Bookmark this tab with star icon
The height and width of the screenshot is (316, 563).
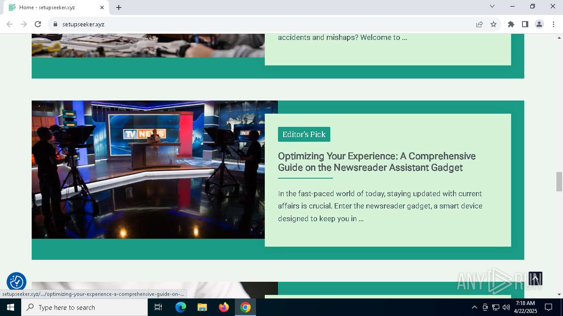(x=494, y=24)
